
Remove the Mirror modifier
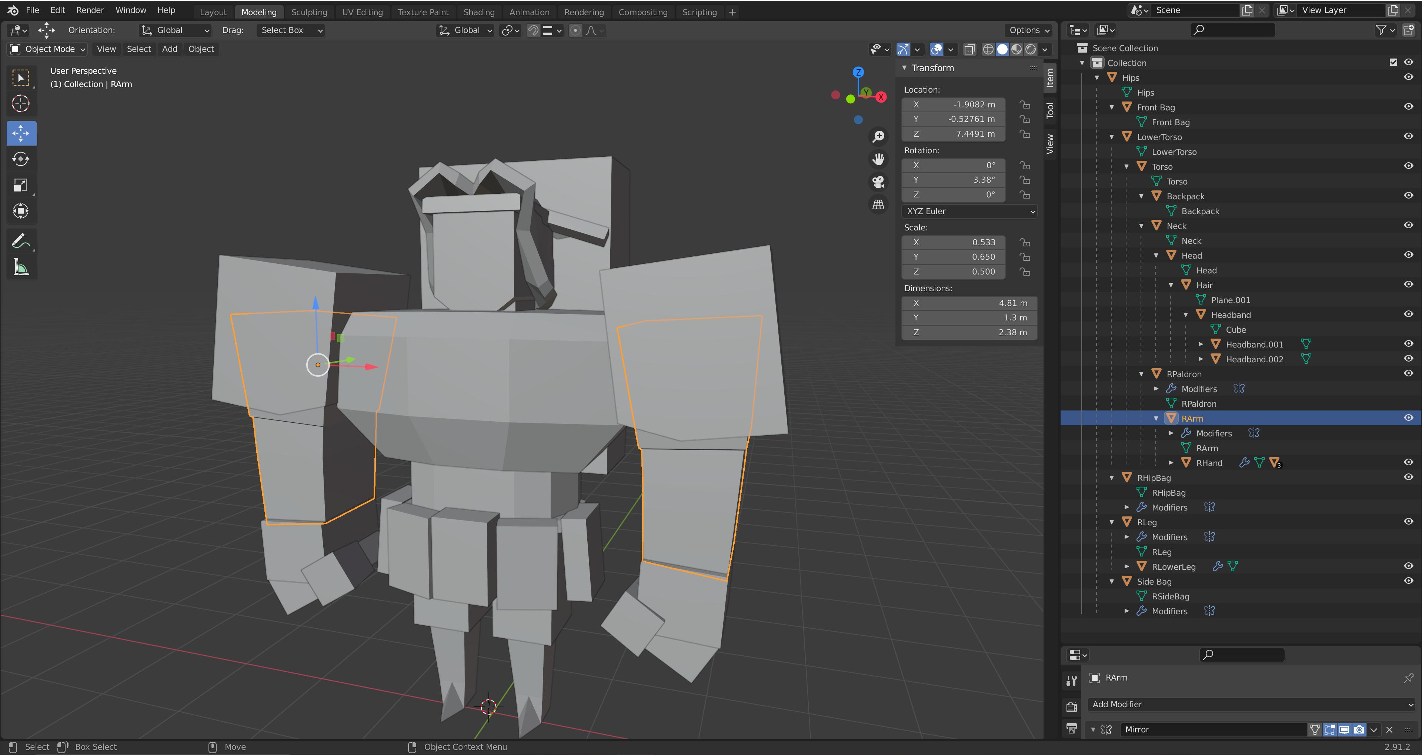(x=1389, y=729)
